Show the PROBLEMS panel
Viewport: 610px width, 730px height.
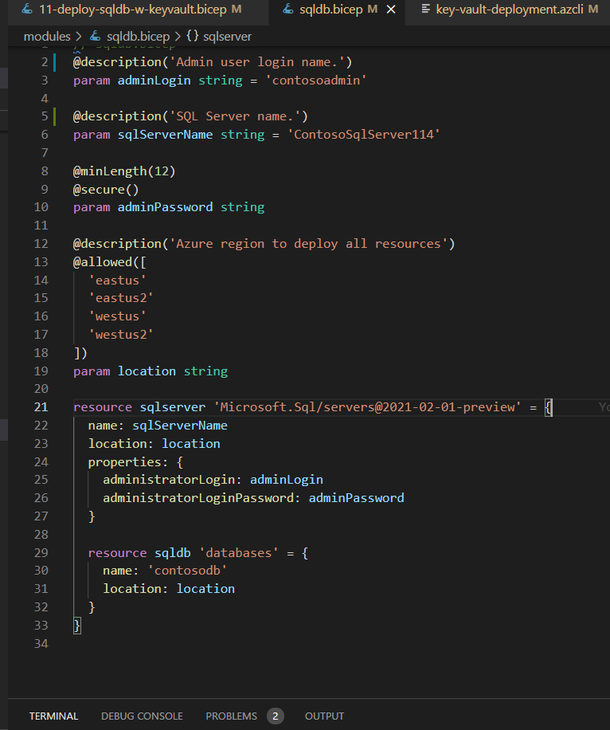coord(231,716)
